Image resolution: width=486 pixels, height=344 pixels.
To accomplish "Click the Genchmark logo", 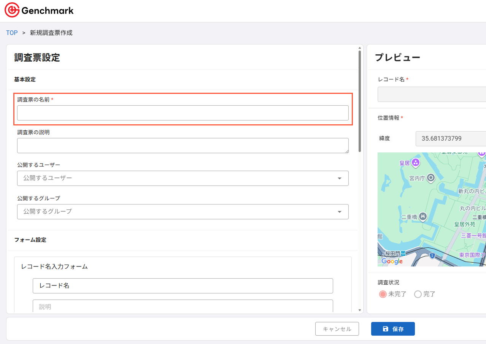I will [39, 11].
